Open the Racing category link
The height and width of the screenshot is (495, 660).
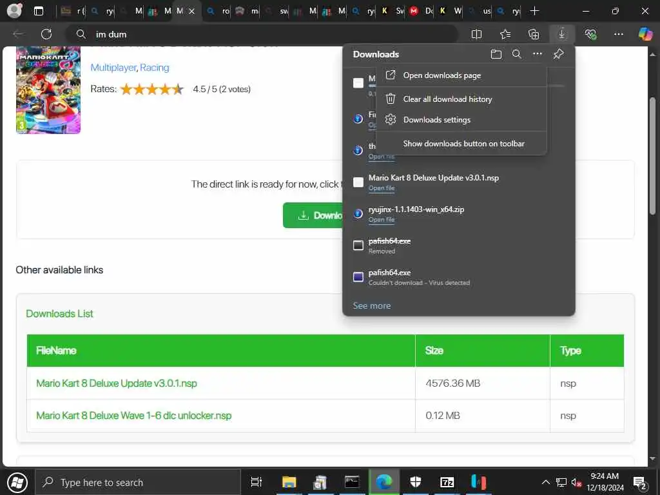pyautogui.click(x=155, y=67)
